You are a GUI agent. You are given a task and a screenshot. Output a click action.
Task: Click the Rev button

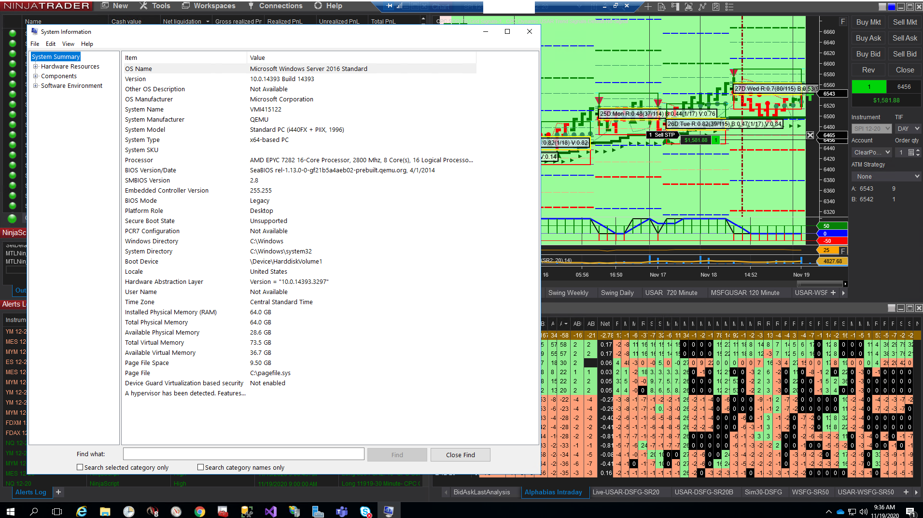click(x=868, y=70)
